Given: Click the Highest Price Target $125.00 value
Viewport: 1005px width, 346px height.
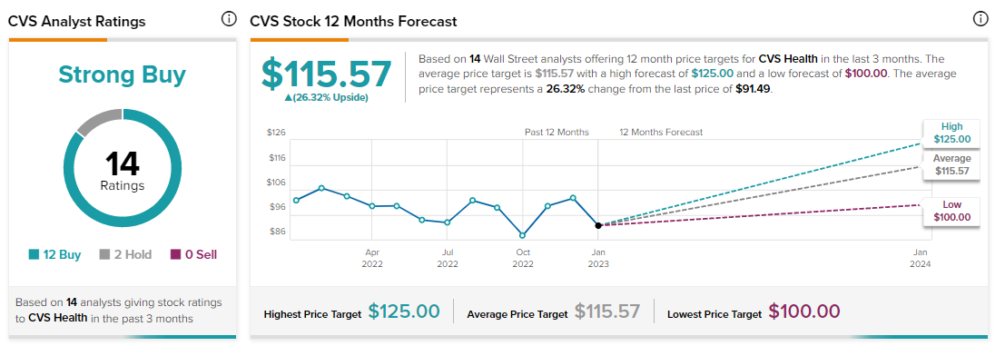Looking at the screenshot, I should tap(404, 312).
